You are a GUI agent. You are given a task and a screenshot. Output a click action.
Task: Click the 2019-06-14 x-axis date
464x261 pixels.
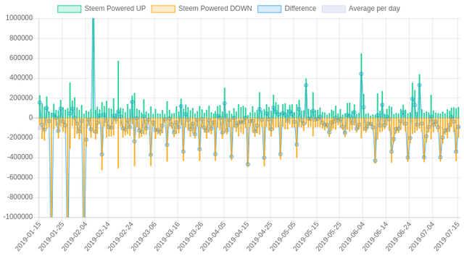point(375,236)
